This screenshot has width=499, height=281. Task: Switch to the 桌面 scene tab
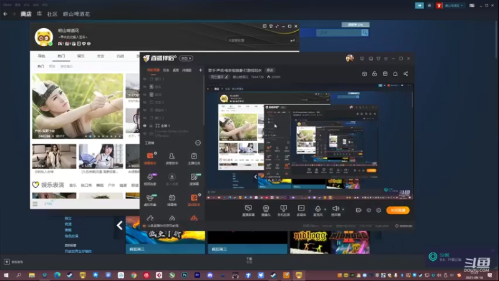click(176, 70)
